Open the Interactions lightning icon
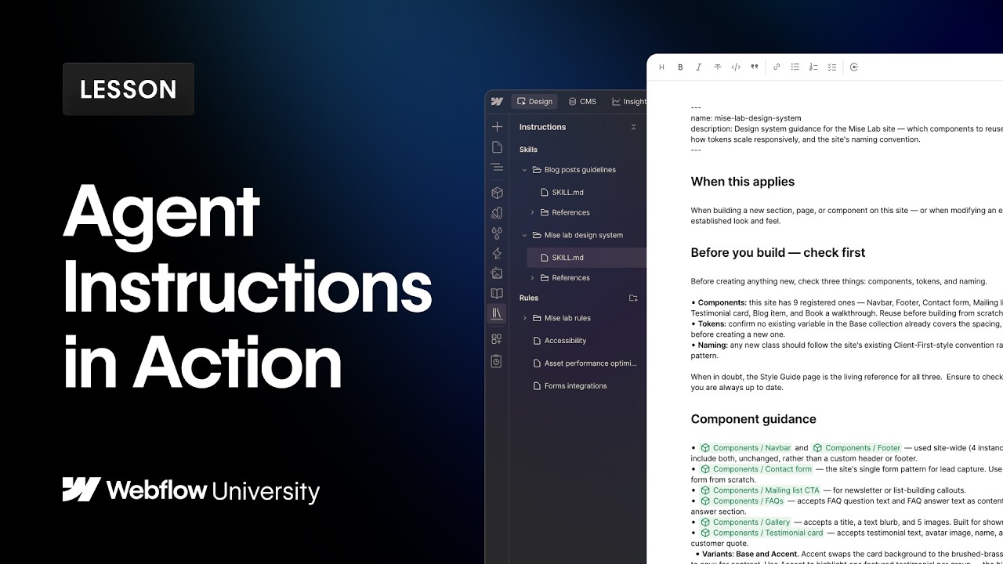This screenshot has width=1003, height=564. [497, 254]
